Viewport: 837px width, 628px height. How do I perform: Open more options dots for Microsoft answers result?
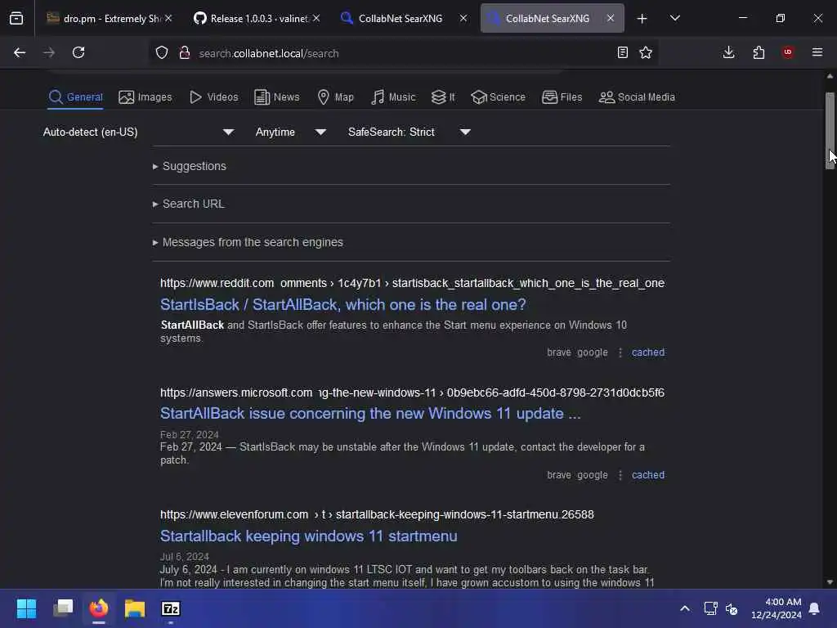pyautogui.click(x=620, y=475)
